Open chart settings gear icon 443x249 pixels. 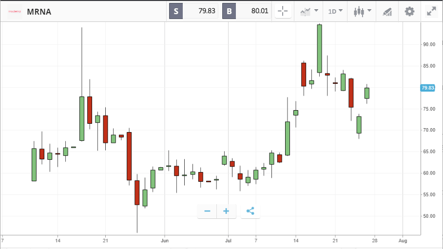pyautogui.click(x=409, y=11)
